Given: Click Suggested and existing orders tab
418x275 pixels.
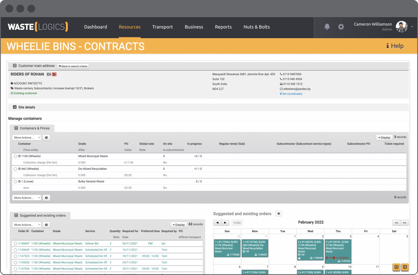Looking at the screenshot, I should (40, 216).
